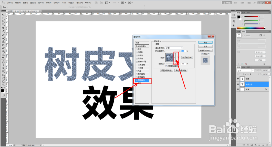
Task: Click the foreground color swatch in Color panel
Action: tap(239, 17)
